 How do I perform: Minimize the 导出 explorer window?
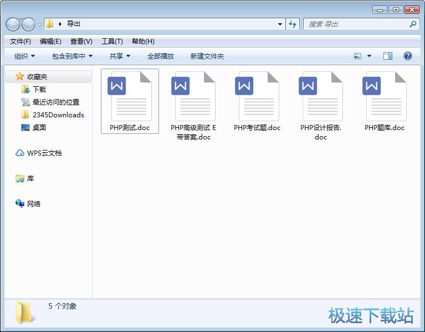coord(380,10)
